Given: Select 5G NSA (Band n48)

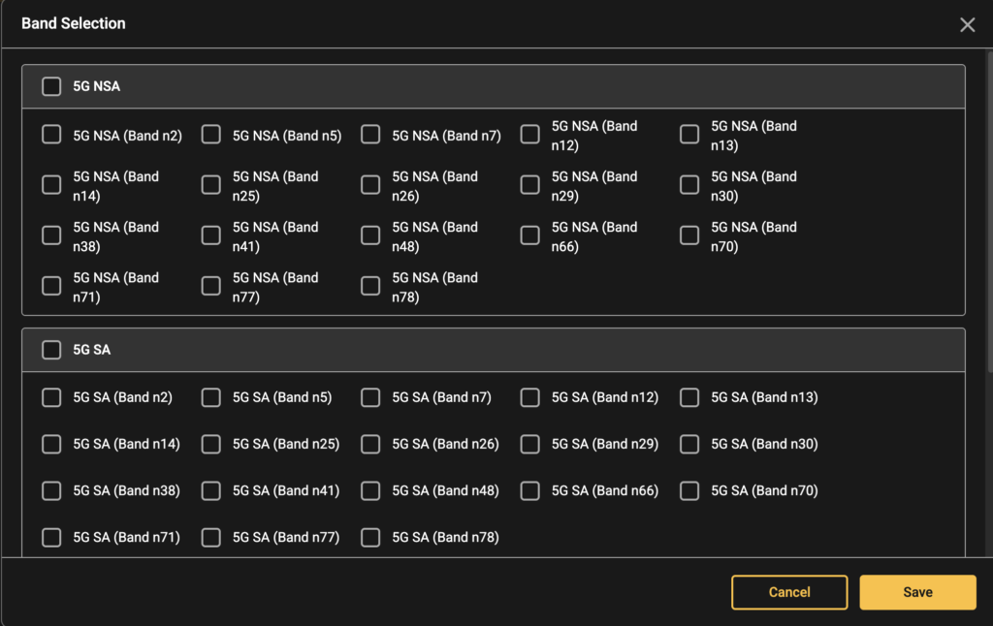Looking at the screenshot, I should (370, 235).
